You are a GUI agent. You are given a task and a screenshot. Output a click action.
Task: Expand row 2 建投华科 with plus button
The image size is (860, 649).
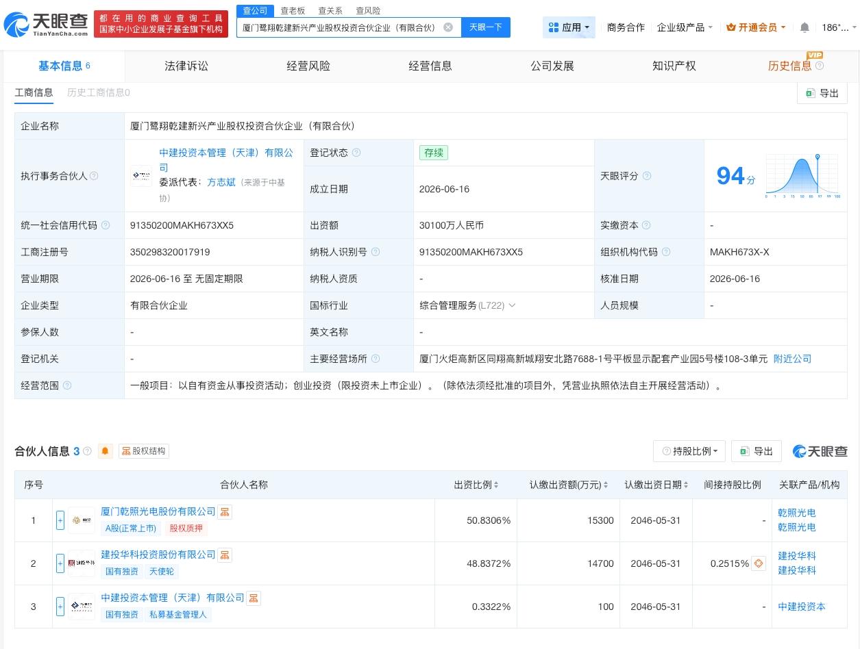coord(60,563)
